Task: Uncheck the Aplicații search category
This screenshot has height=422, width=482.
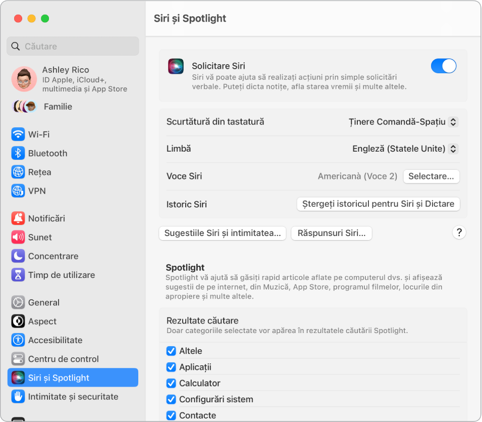Action: tap(171, 367)
